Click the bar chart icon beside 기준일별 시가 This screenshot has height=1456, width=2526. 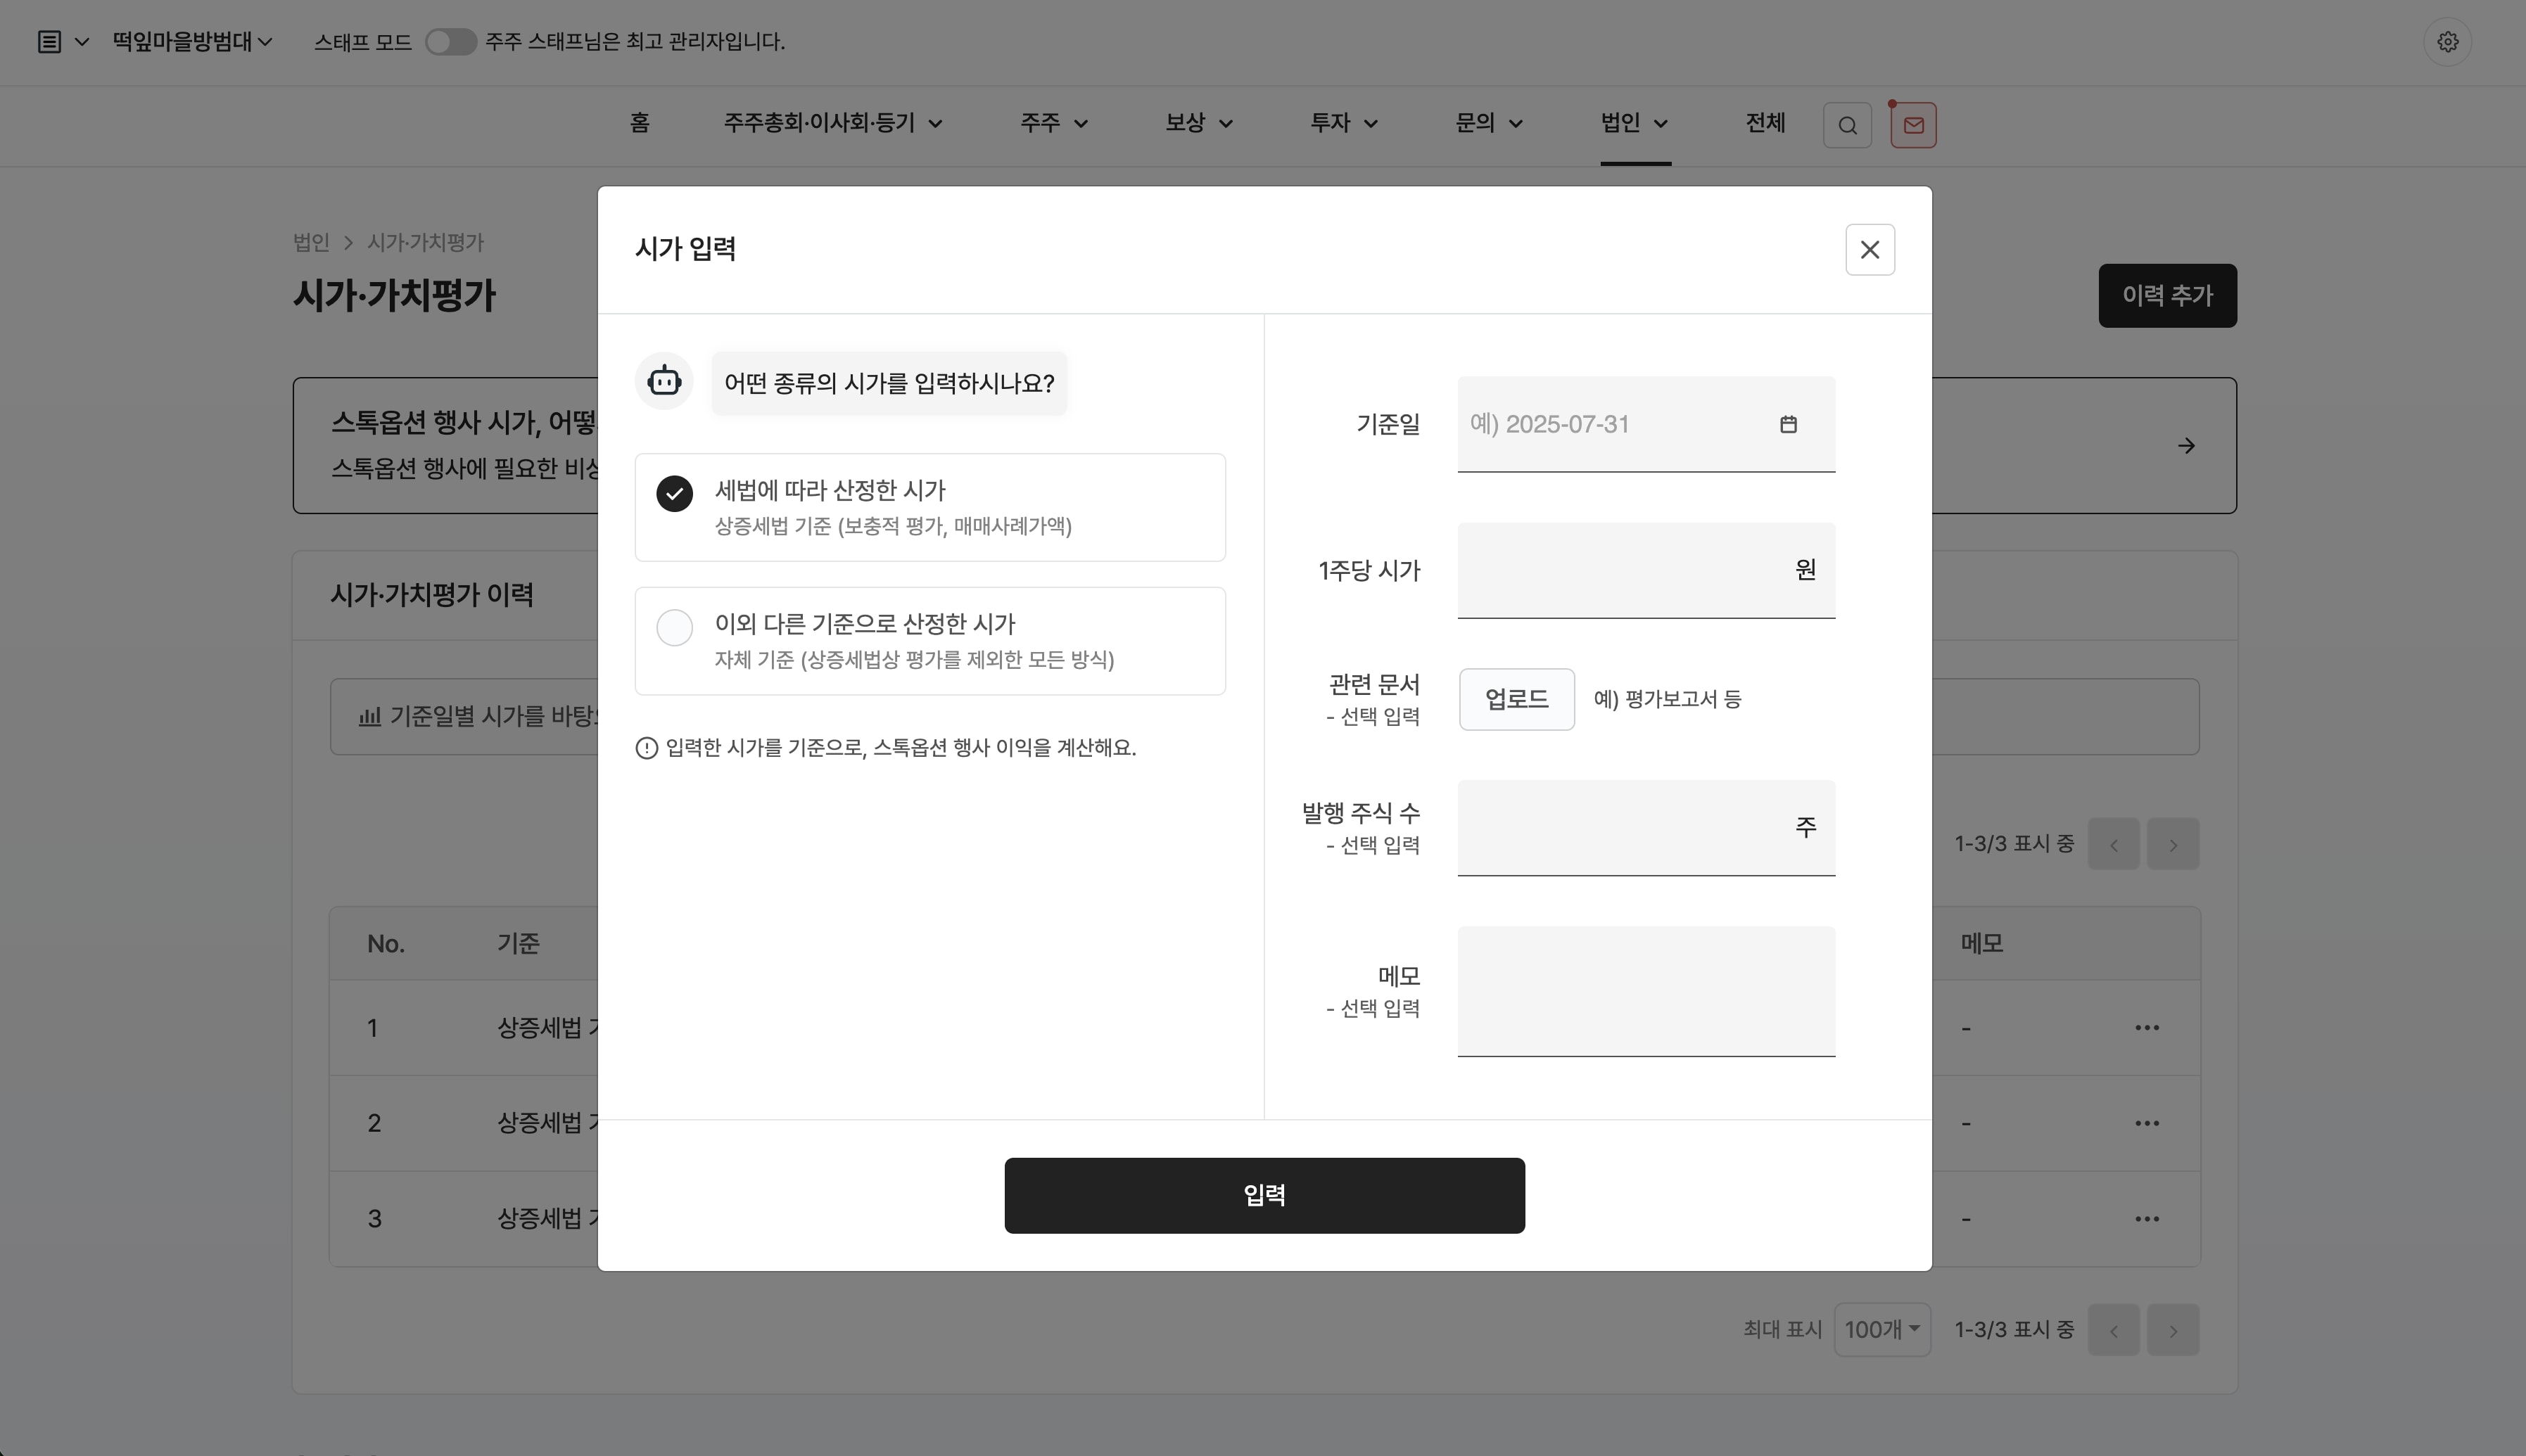369,716
